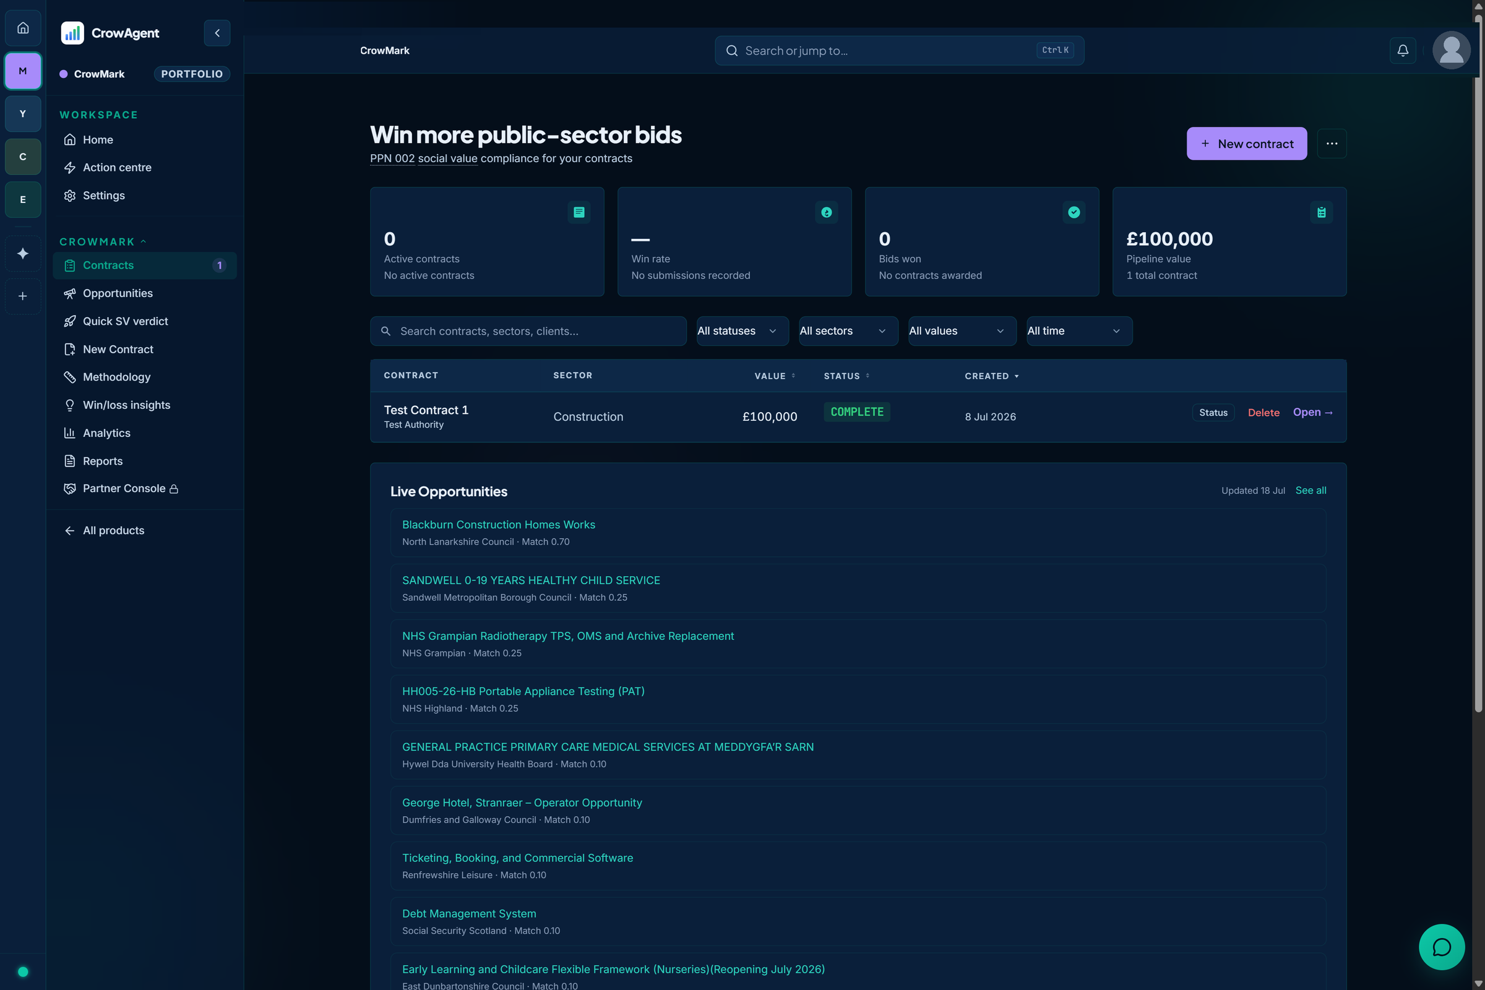Screen dimensions: 1485x990
Task: Open the All time dropdown
Action: tap(1079, 331)
